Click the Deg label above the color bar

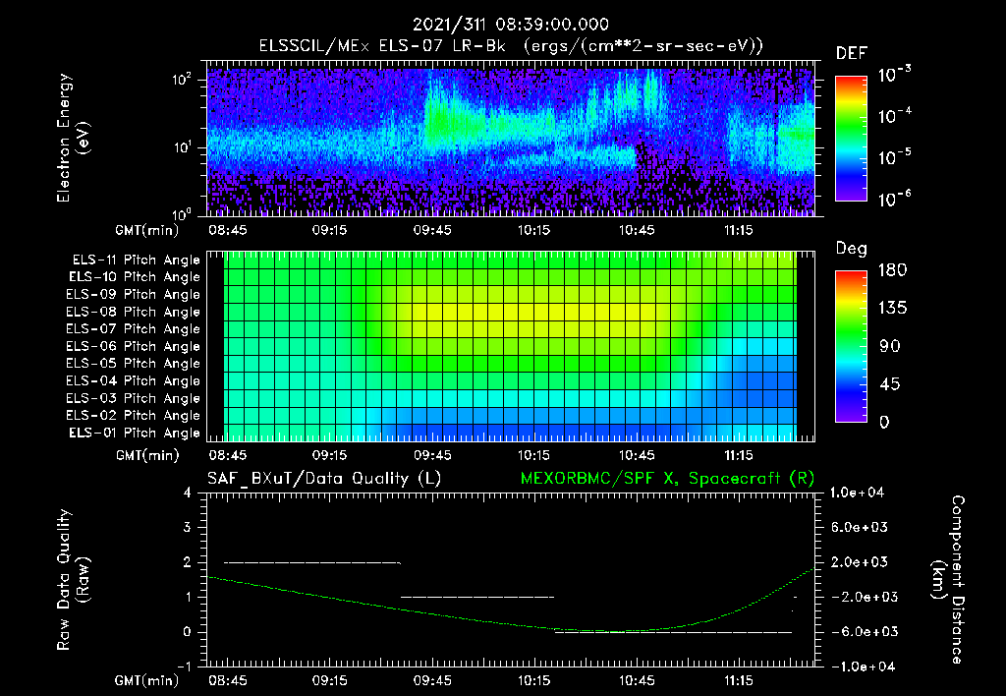pyautogui.click(x=852, y=249)
